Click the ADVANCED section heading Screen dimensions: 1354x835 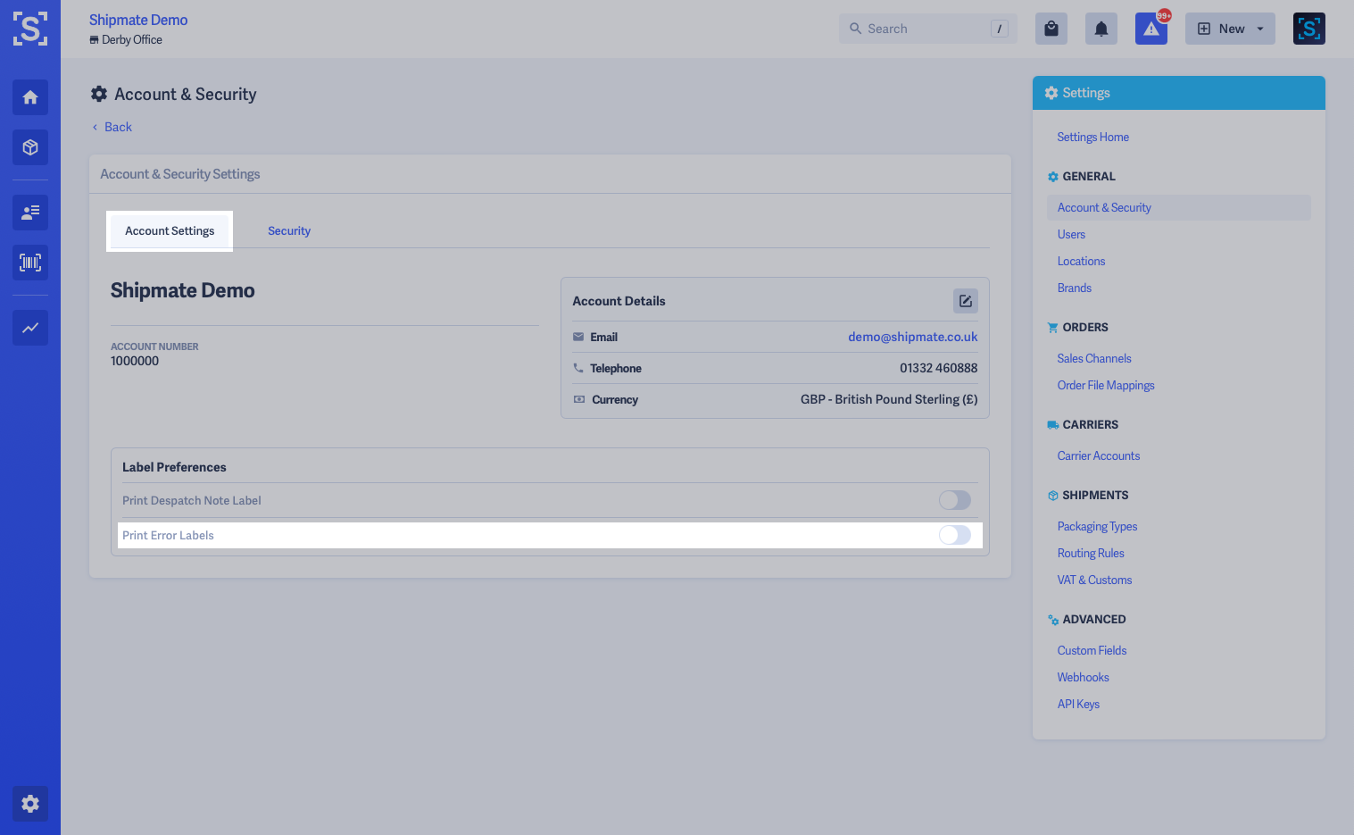click(x=1093, y=619)
